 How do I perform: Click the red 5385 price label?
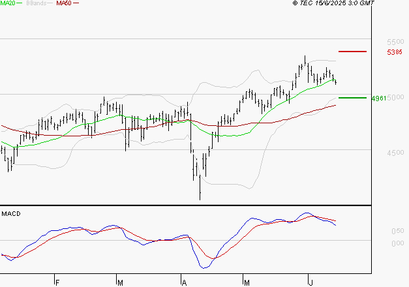point(395,52)
